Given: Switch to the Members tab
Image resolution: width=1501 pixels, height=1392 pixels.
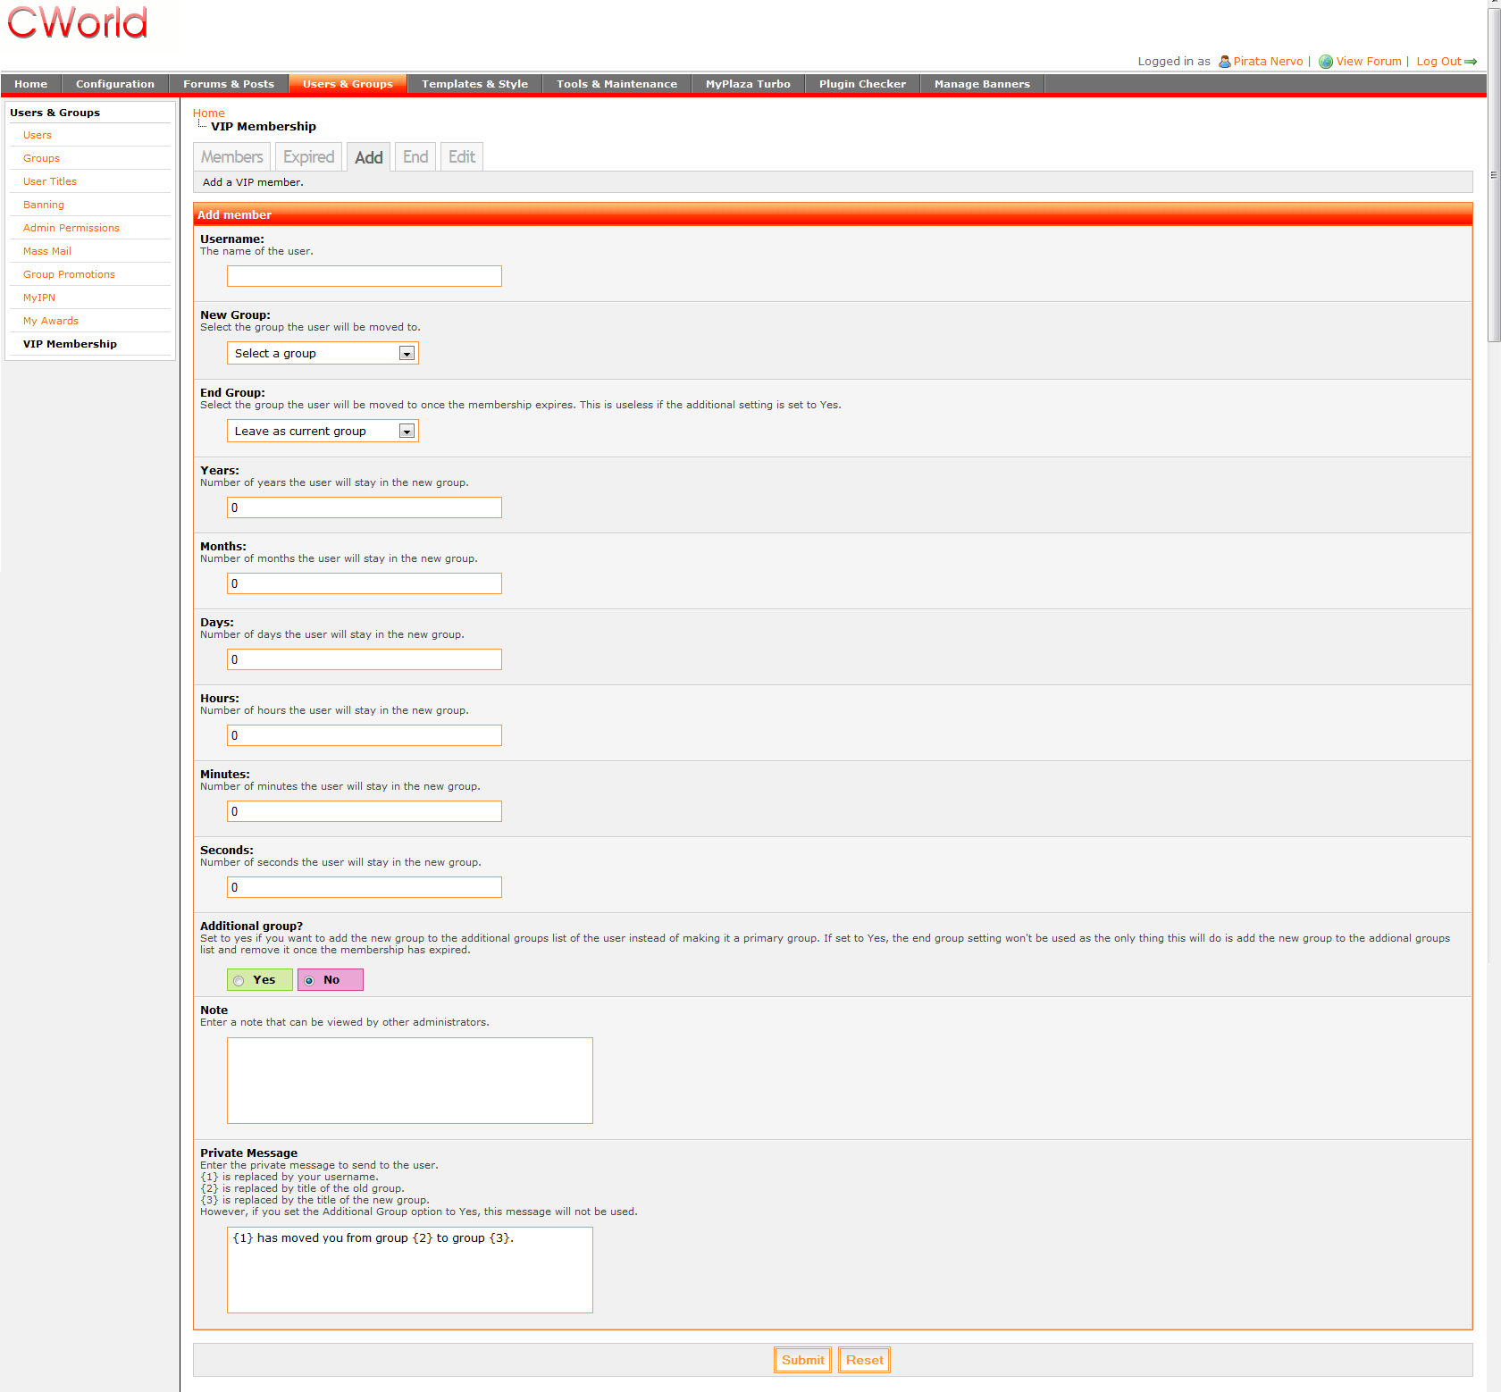Looking at the screenshot, I should click(x=231, y=157).
